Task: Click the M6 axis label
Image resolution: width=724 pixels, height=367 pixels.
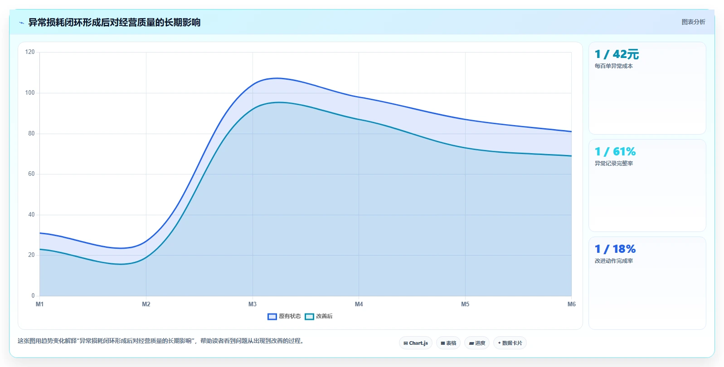Action: coord(571,304)
